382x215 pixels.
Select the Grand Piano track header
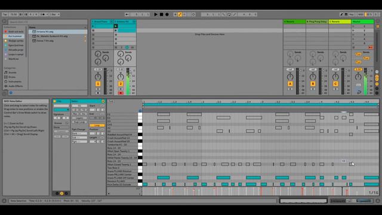coord(102,21)
